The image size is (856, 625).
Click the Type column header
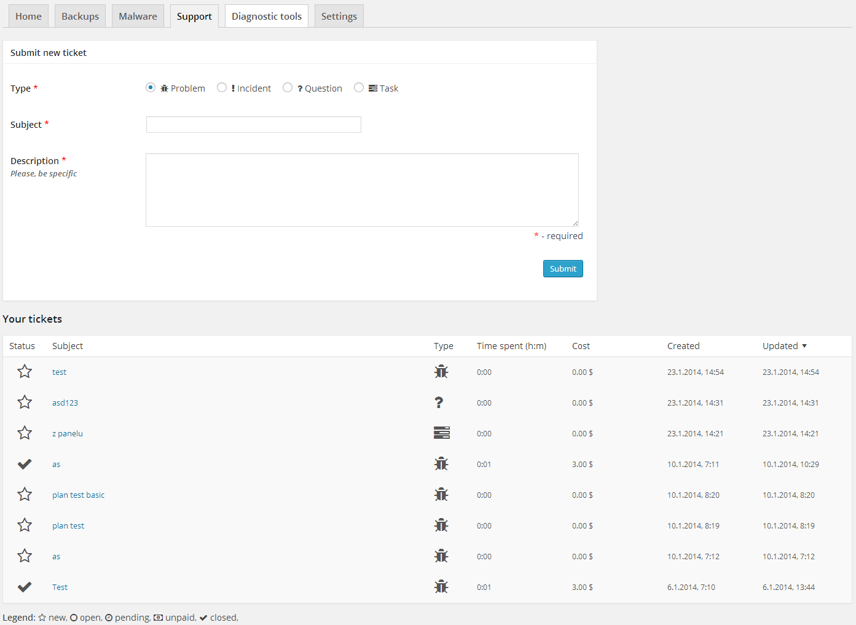click(444, 346)
